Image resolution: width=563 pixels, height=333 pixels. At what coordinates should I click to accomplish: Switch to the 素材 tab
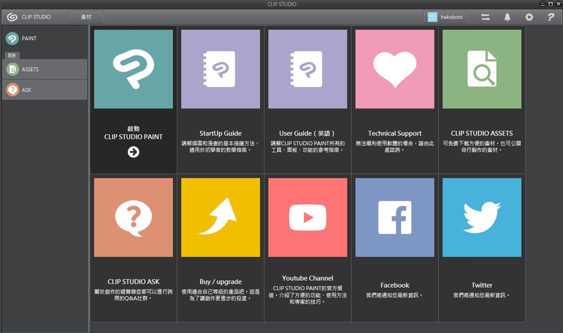pyautogui.click(x=86, y=17)
